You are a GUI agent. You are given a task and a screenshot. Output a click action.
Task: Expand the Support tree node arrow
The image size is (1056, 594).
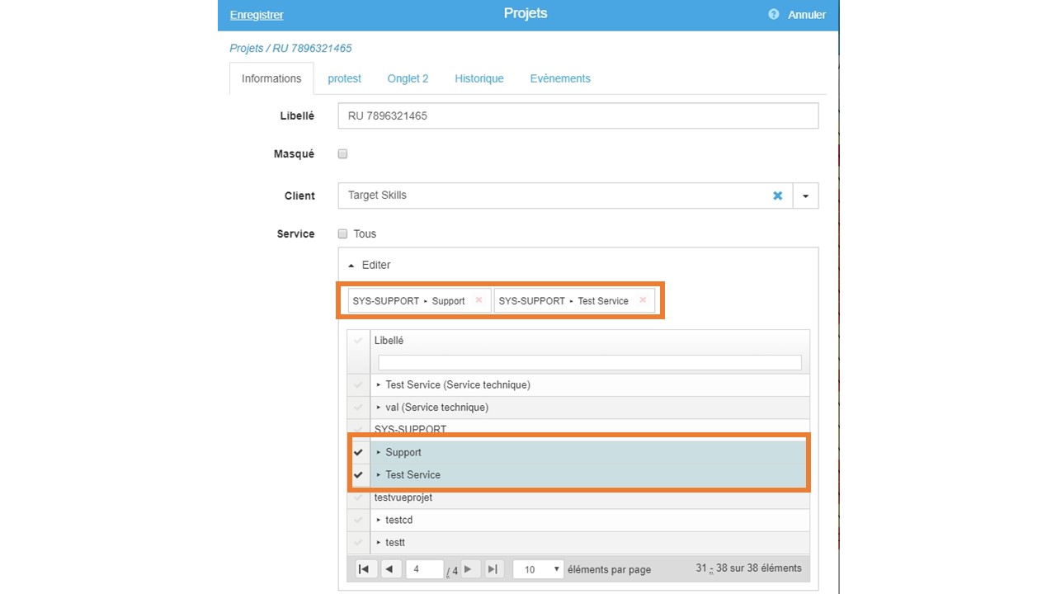point(379,452)
